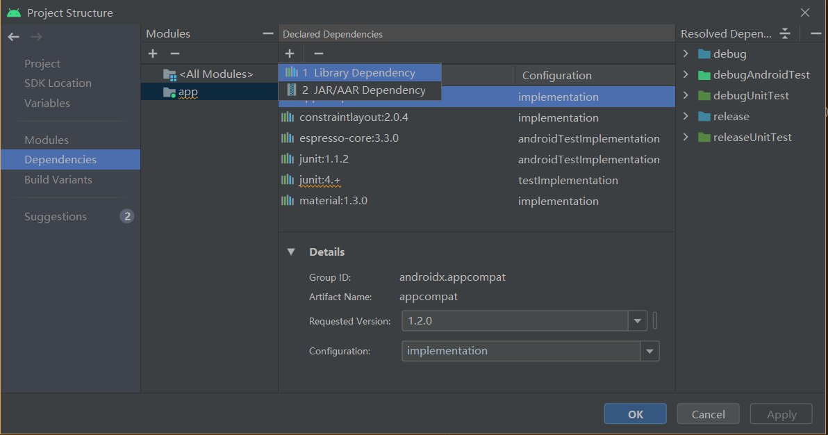Click the espresso-core library icon
This screenshot has height=435, width=828.
pos(288,138)
